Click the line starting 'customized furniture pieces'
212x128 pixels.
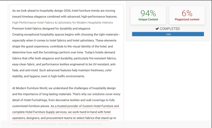point(31,106)
